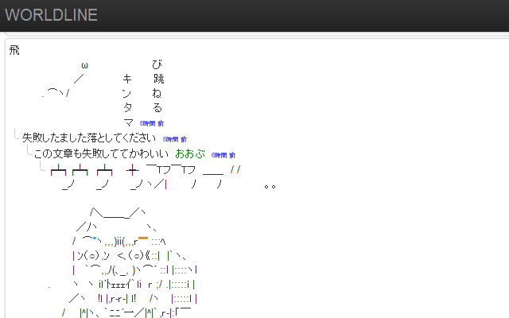509x318 pixels.
Task: Click the 飛 character at post top
Action: click(x=14, y=50)
